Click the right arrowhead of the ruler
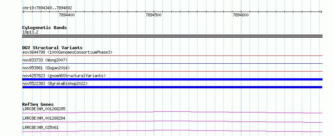This screenshot has height=136, width=333. coord(321,12)
